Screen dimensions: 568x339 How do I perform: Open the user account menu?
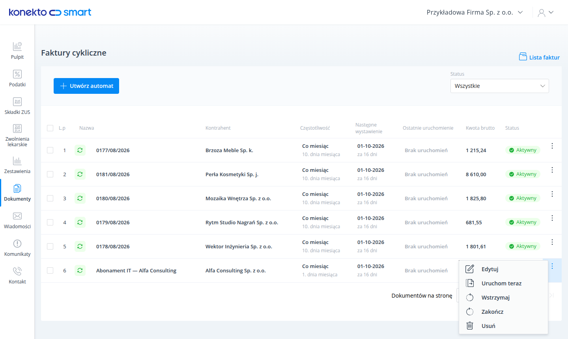(x=546, y=13)
